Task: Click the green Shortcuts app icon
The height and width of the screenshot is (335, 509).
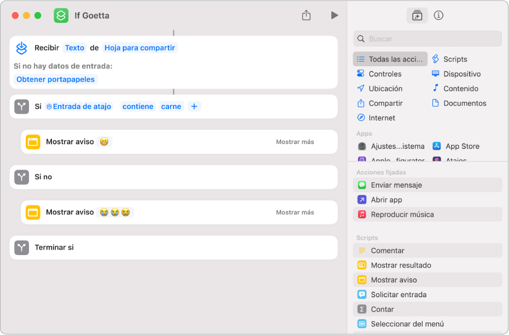Action: (61, 15)
